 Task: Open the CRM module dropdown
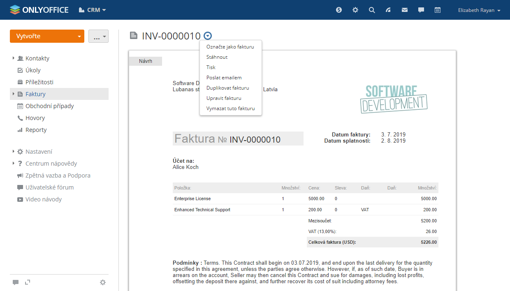[93, 10]
